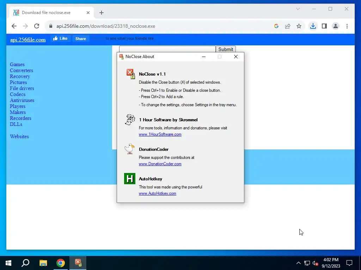Open the DLLs category link
The height and width of the screenshot is (270, 361).
(x=16, y=124)
